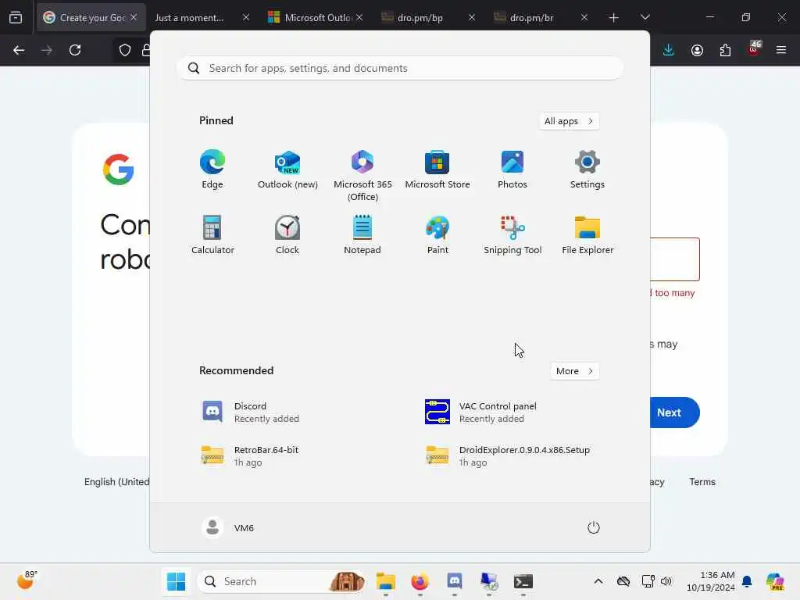Open Edge from pinned apps
The image size is (800, 600).
click(x=212, y=170)
